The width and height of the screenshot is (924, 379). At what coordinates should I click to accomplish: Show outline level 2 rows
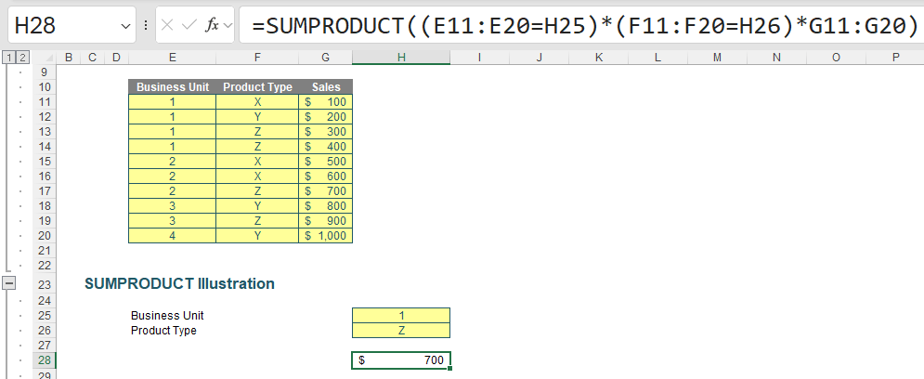pos(23,58)
